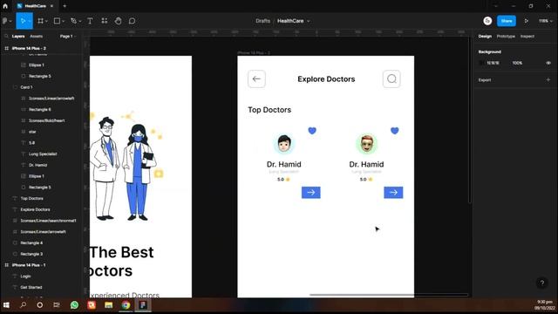The image size is (558, 314).
Task: Collapse the iPhone 14 Plus - 1 frame layer
Action: (x=6, y=265)
